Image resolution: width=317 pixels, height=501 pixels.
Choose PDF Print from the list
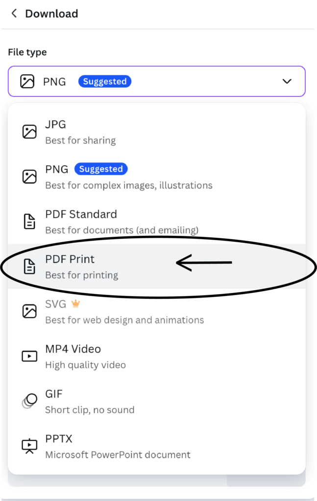tap(157, 266)
